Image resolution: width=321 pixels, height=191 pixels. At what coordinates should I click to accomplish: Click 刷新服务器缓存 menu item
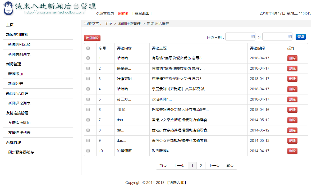pos(38,152)
